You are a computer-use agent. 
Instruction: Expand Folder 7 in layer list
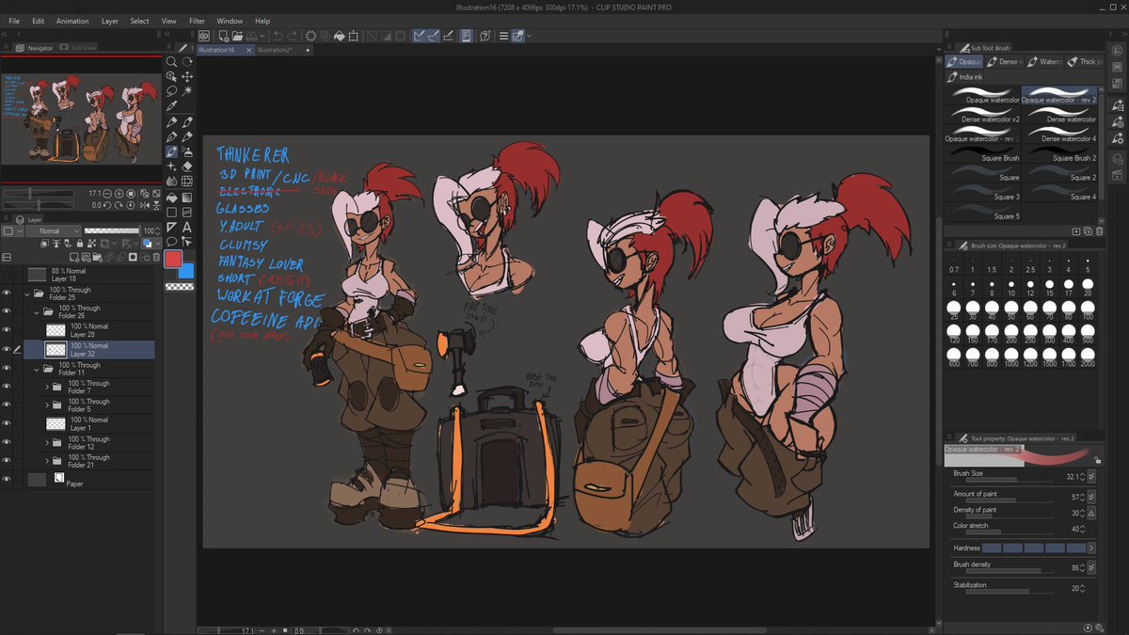click(46, 387)
